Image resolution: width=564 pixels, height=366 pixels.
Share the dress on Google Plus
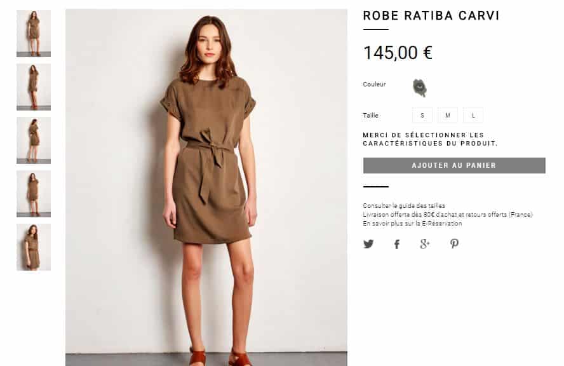[x=425, y=244]
